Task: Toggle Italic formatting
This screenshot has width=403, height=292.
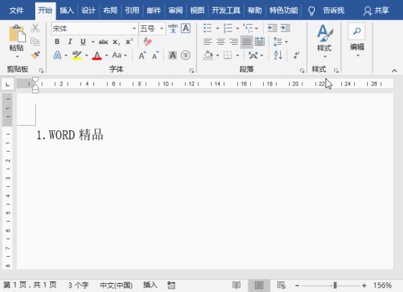Action: pyautogui.click(x=70, y=42)
